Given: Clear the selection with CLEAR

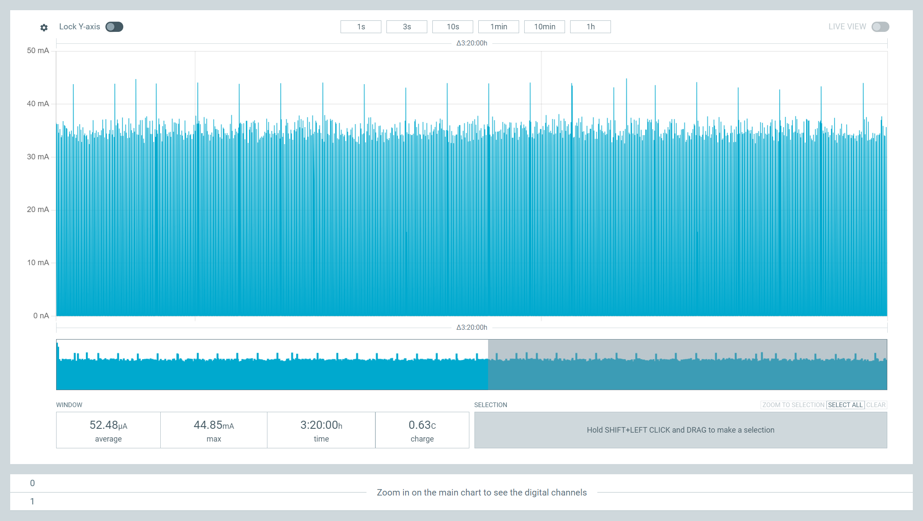Looking at the screenshot, I should point(876,405).
